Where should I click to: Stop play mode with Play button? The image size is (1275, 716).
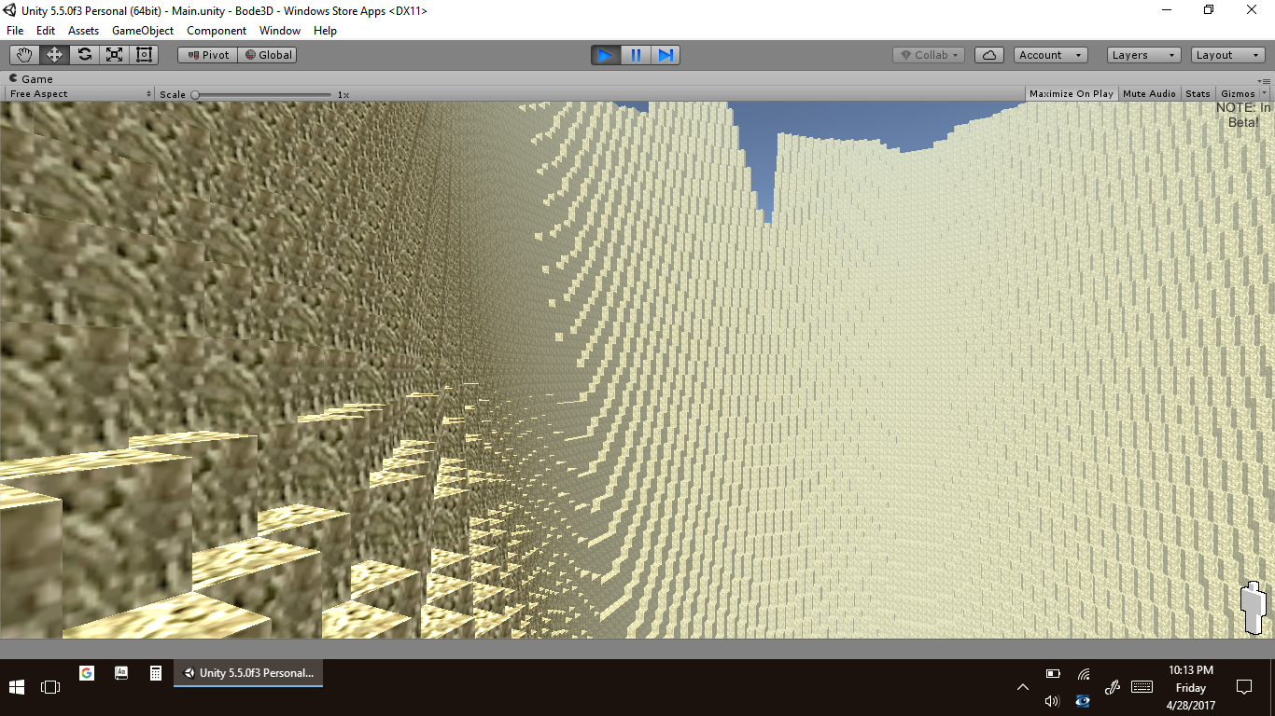[x=605, y=55]
